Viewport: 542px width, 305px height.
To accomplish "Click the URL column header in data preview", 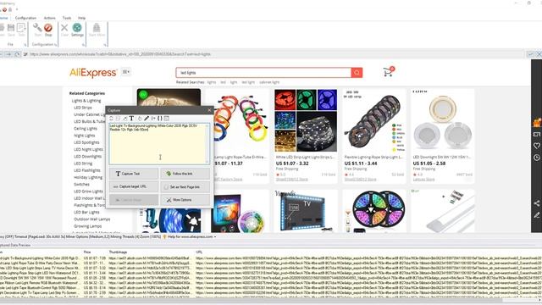I will tap(199, 252).
